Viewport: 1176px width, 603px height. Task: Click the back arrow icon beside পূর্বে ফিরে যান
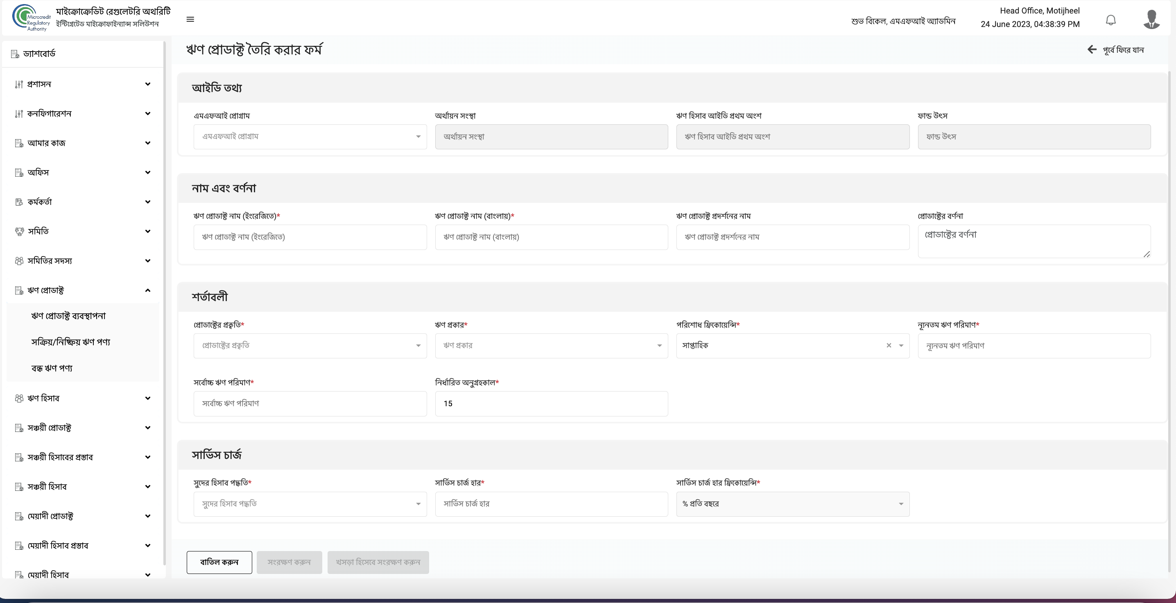click(x=1092, y=49)
